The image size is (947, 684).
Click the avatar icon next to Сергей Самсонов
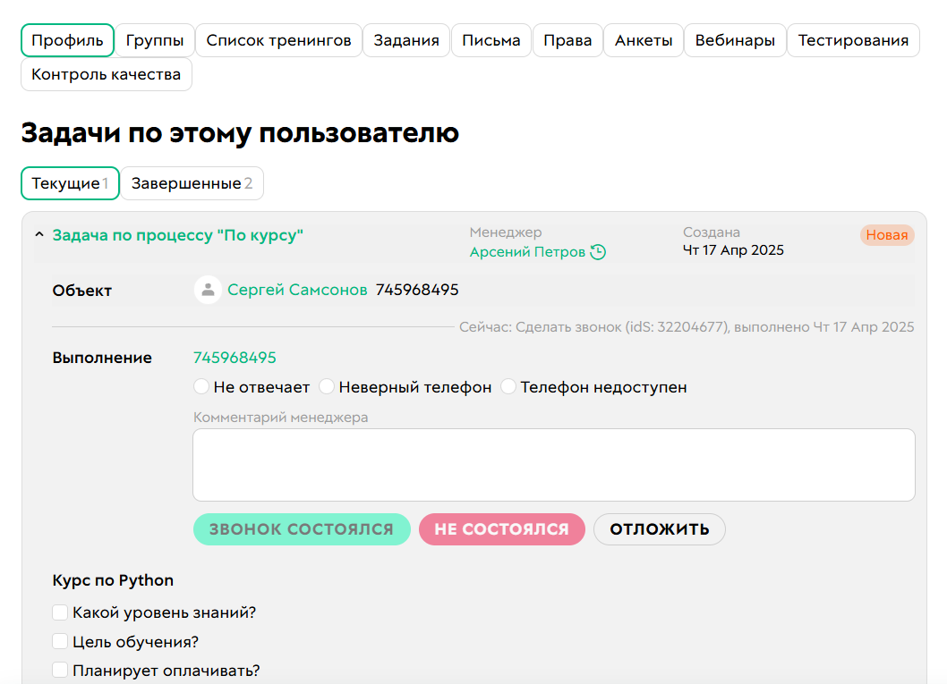pyautogui.click(x=207, y=290)
